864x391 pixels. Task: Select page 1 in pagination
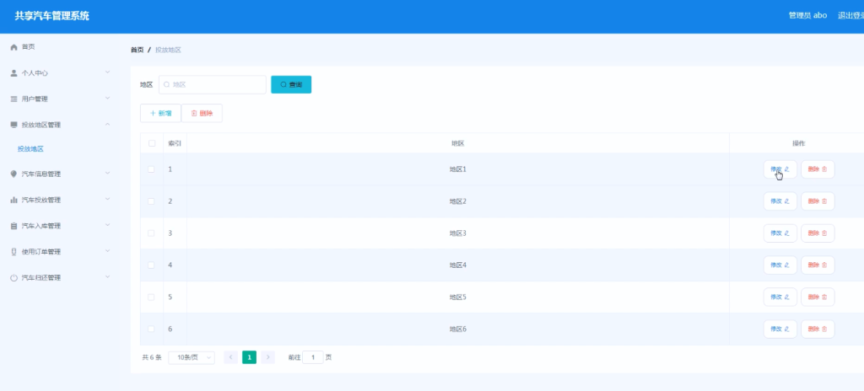pos(249,358)
